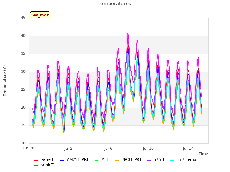Click the Temperatures chart title
This screenshot has width=230, height=172.
coord(115,4)
